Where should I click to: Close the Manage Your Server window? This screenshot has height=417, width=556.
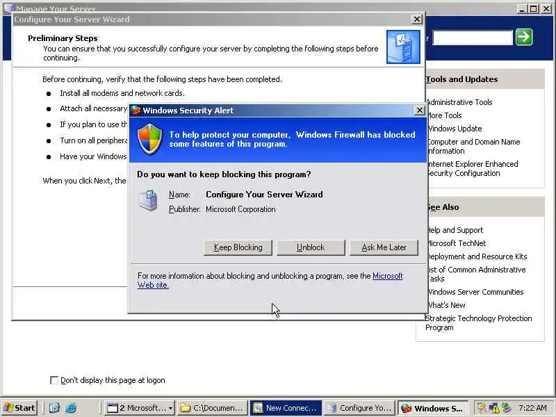click(x=546, y=9)
